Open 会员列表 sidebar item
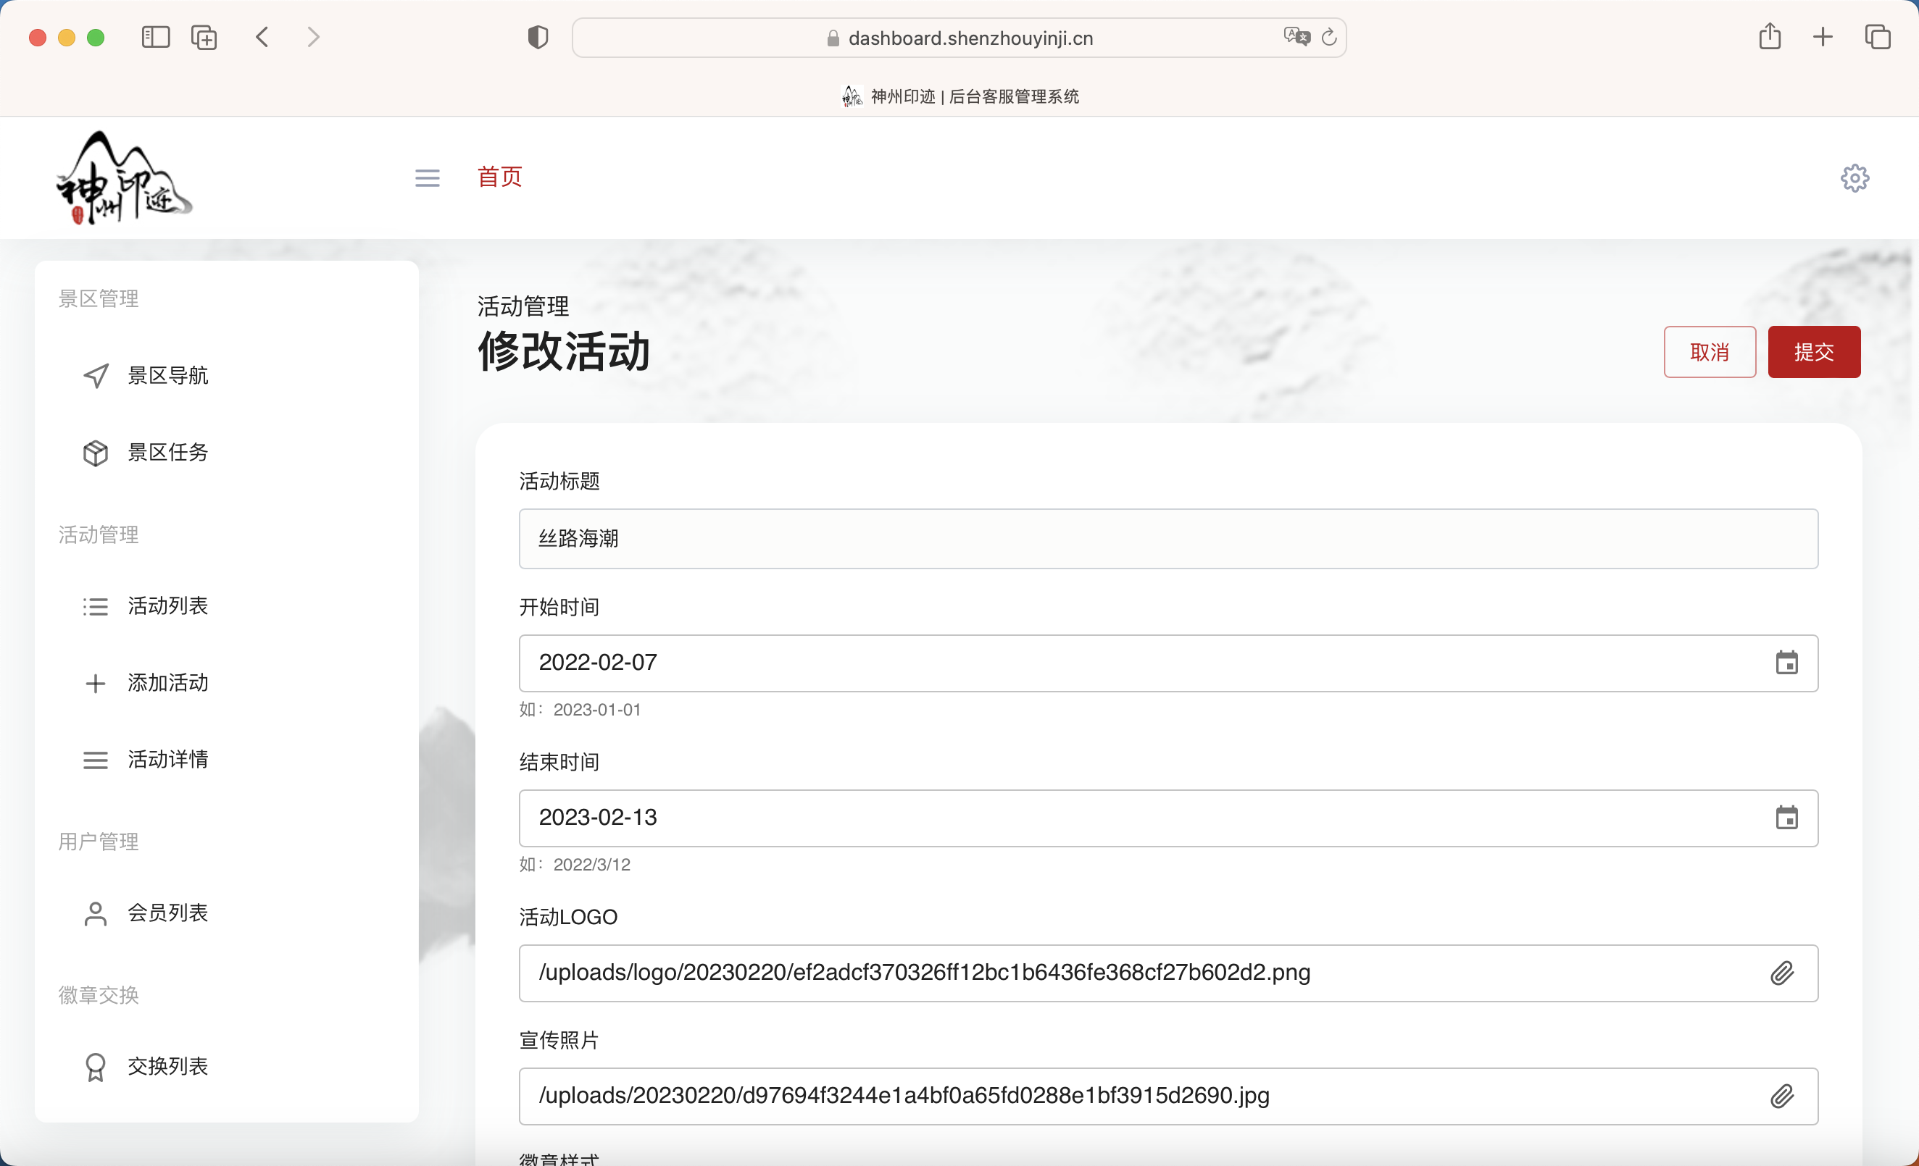 click(167, 913)
